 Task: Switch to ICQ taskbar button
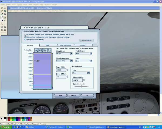pos(76,127)
